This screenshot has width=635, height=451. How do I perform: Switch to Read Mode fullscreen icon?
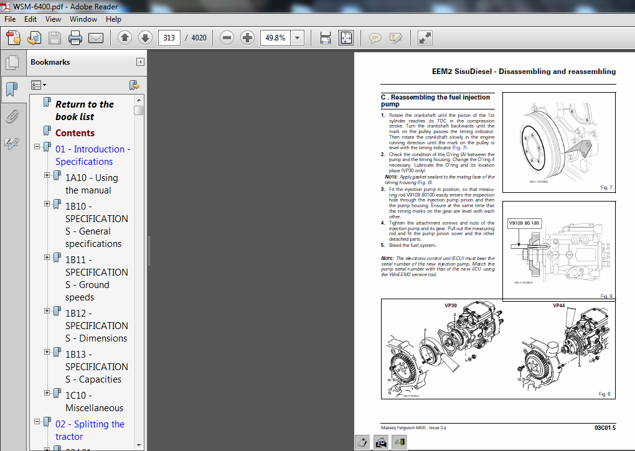(x=425, y=38)
